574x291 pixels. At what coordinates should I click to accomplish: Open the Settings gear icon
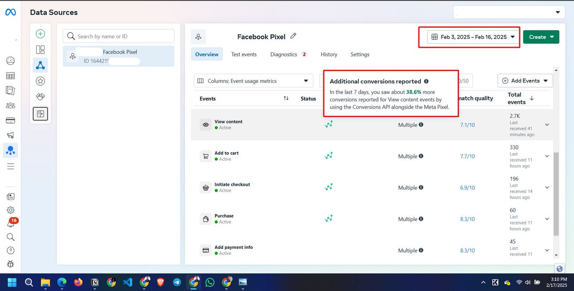11,210
